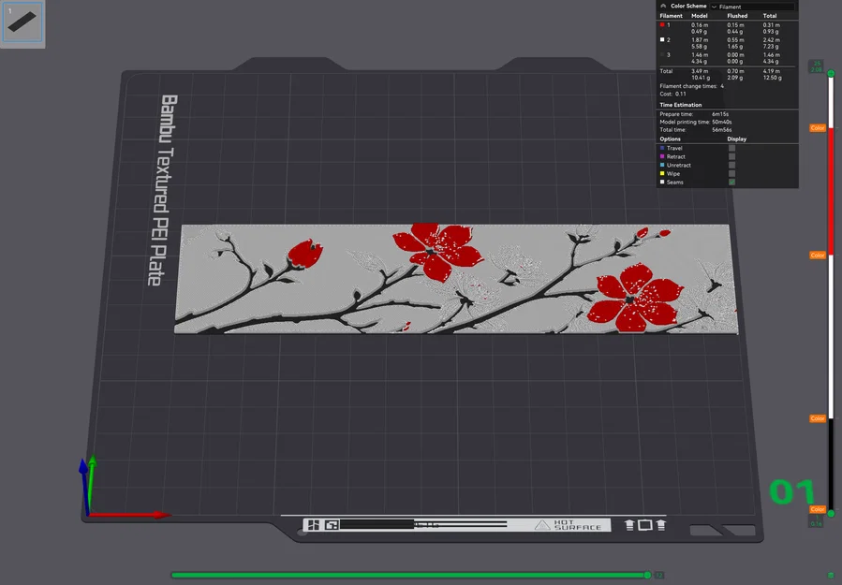Disable the Seams display checkbox
The height and width of the screenshot is (585, 842).
pos(731,182)
